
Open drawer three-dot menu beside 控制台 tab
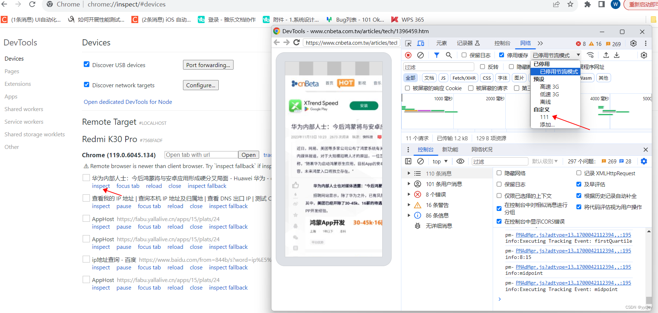408,150
